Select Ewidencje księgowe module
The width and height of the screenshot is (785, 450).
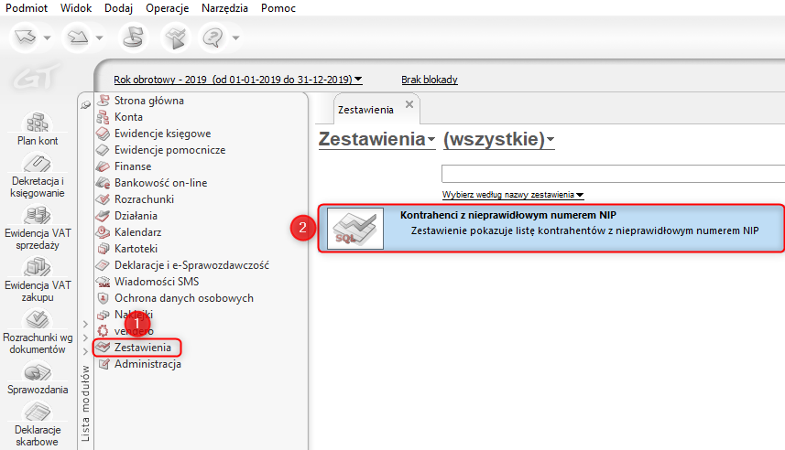point(163,134)
